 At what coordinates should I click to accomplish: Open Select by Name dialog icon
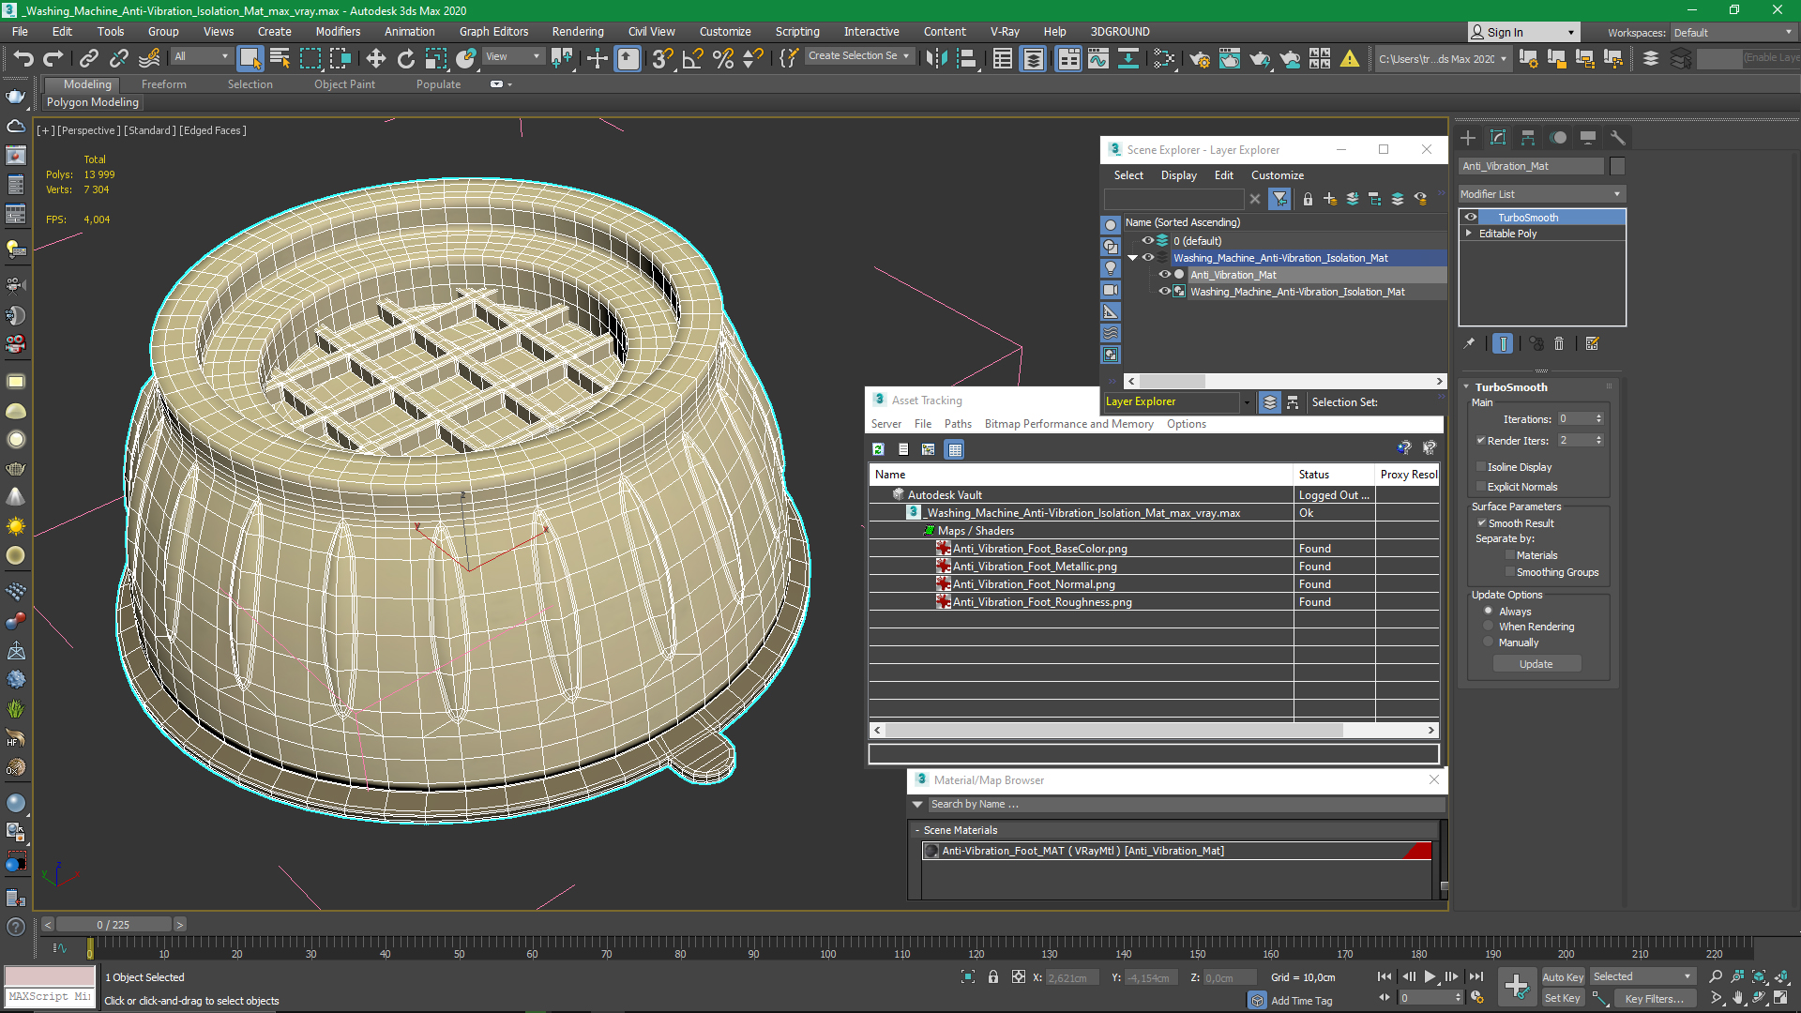click(x=280, y=58)
